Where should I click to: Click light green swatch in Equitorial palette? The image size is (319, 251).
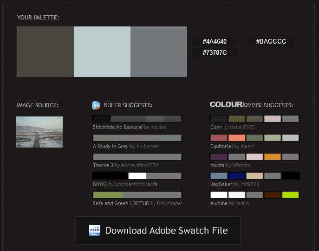[x=273, y=138]
